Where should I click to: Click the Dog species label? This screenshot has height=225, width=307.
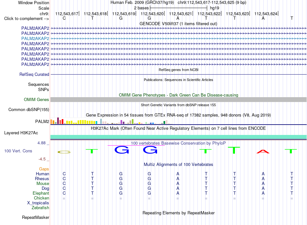pos(45,189)
